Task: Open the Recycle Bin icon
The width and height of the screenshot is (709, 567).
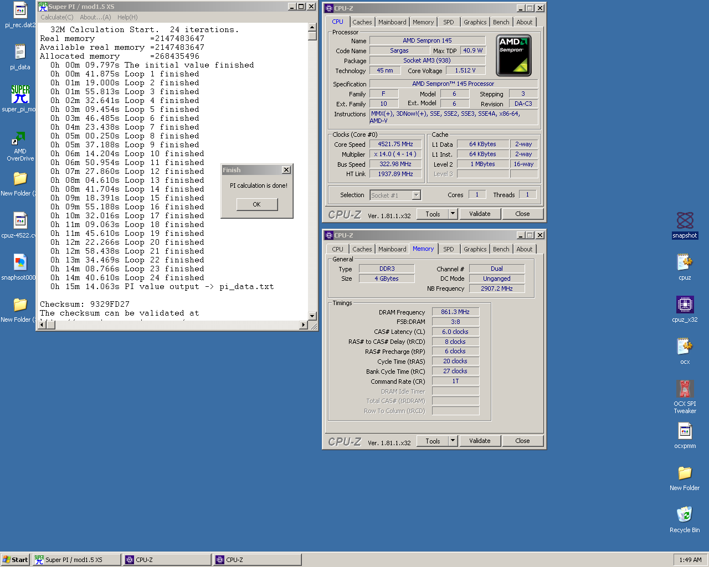Action: pyautogui.click(x=685, y=515)
